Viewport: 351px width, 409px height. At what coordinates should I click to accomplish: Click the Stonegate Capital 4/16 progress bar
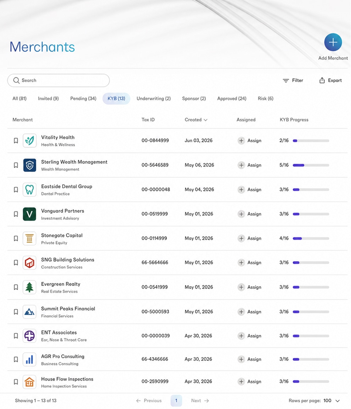point(311,238)
